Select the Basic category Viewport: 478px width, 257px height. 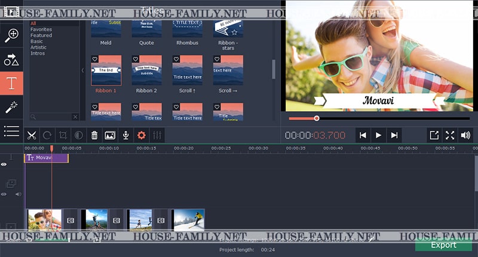click(36, 41)
